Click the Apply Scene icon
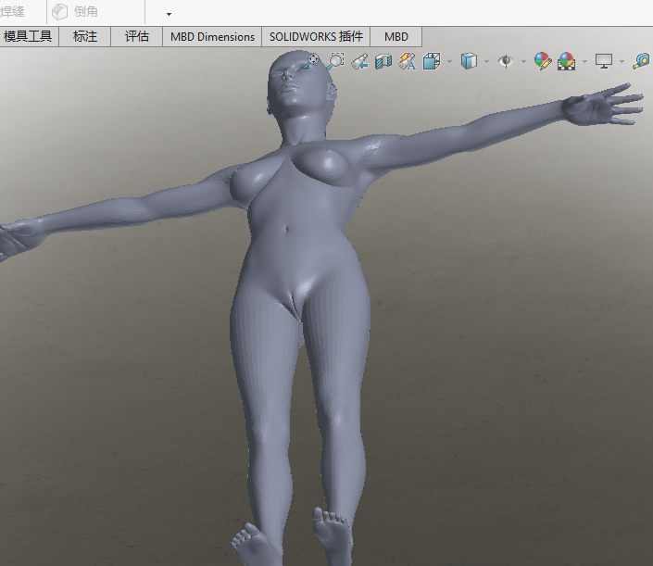 point(566,61)
